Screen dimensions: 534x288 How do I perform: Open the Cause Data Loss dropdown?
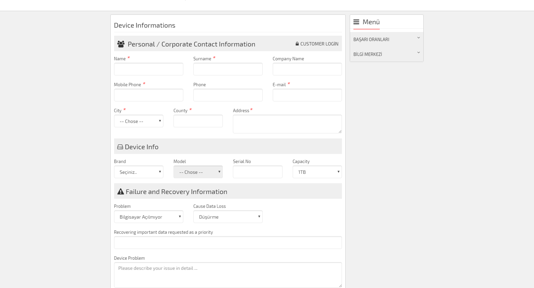coord(228,217)
